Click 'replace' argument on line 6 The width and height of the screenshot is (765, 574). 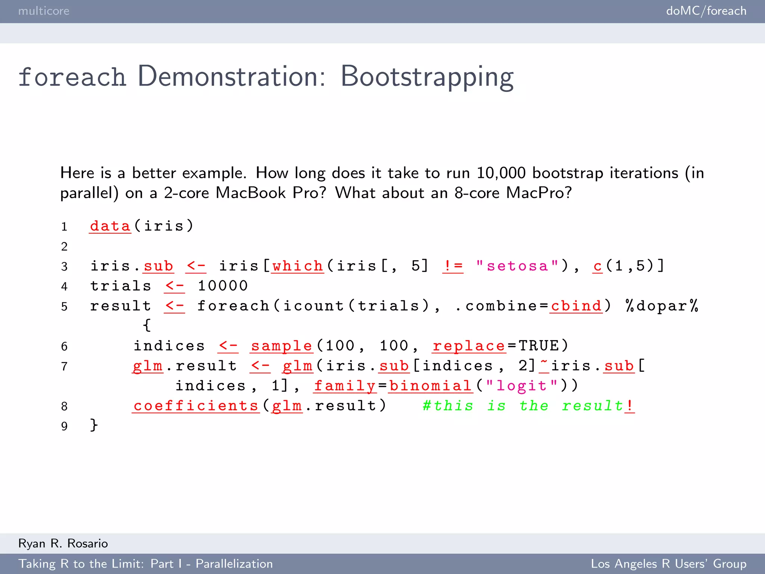[x=469, y=346]
